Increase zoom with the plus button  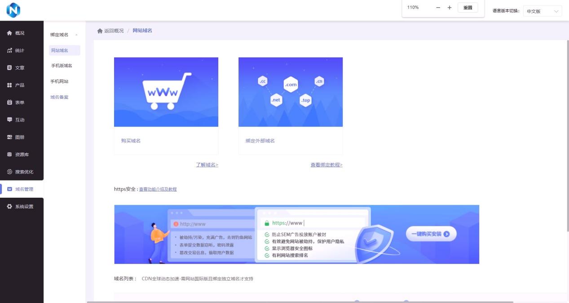449,8
